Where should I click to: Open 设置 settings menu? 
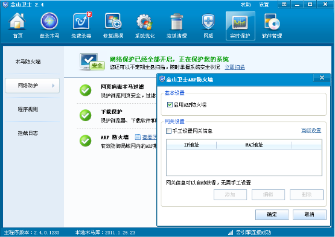click(264, 4)
